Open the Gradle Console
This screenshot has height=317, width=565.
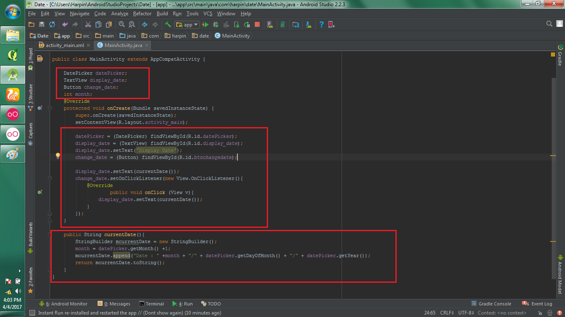point(491,304)
